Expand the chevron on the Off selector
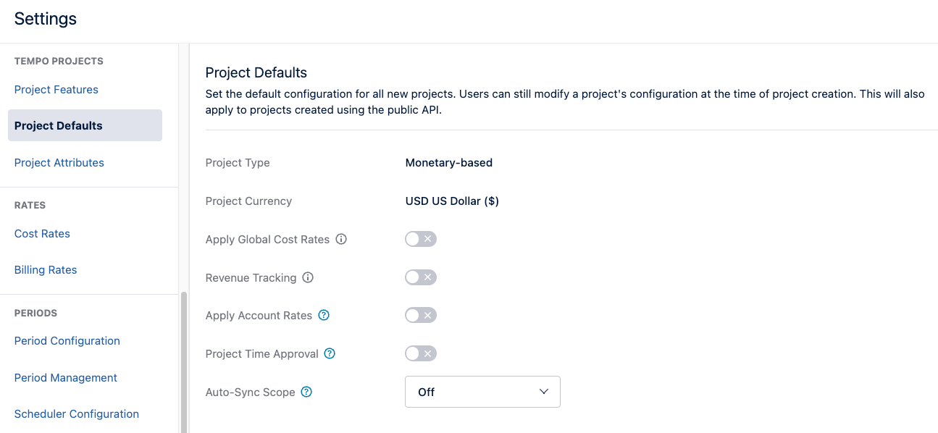This screenshot has width=938, height=433. (x=543, y=391)
